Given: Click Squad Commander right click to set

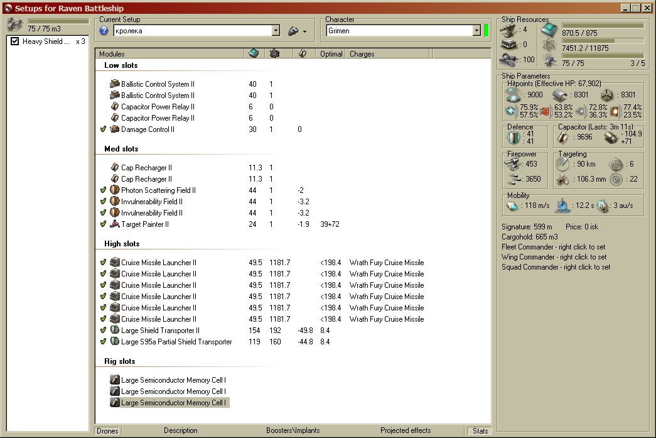Looking at the screenshot, I should (556, 267).
